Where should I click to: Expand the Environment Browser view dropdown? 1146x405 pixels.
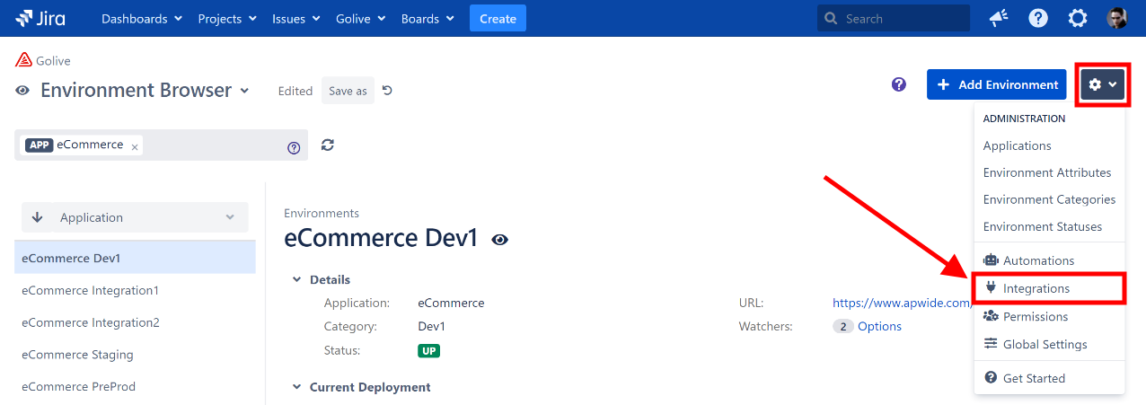pos(245,91)
